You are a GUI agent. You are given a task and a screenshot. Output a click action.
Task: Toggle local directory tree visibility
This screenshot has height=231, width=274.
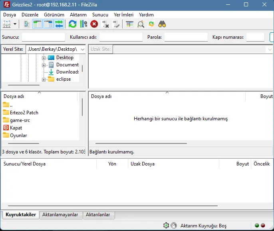click(38, 24)
